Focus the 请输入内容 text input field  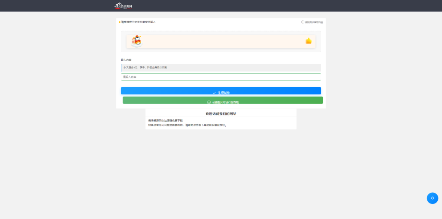point(221,77)
